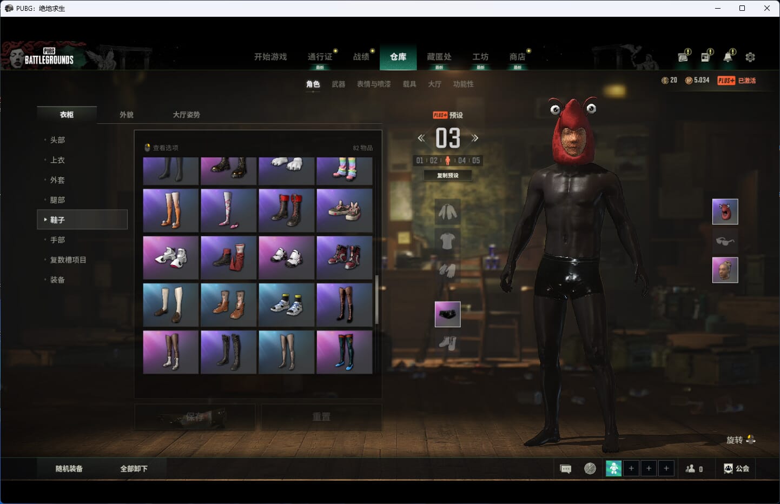
Task: Select the shirt equipment slot
Action: click(x=447, y=240)
